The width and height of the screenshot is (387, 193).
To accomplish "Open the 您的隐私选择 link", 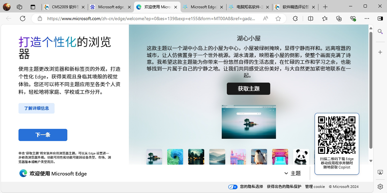I will 252,187.
